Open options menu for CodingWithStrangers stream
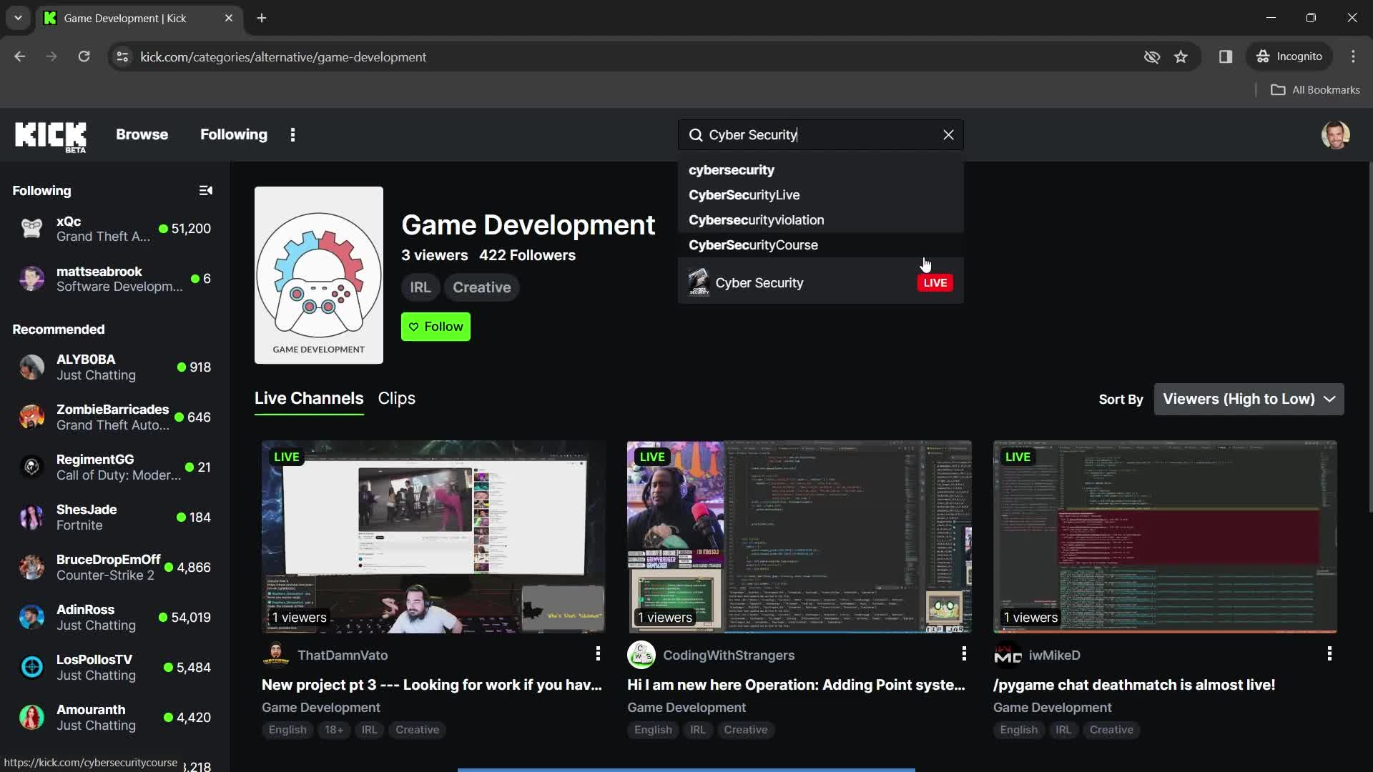 [964, 653]
